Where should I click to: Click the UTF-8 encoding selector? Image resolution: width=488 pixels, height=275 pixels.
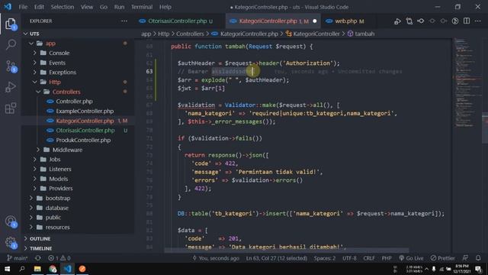tap(349, 258)
